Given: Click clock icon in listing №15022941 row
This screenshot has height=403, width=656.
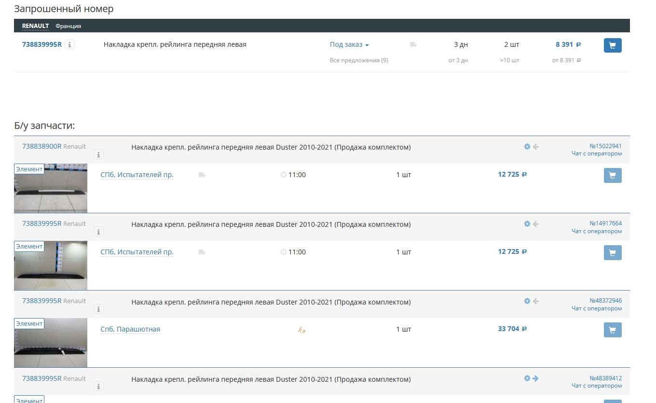Looking at the screenshot, I should click(284, 175).
